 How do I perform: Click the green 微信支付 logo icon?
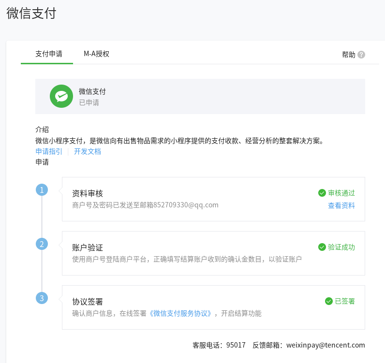[x=61, y=96]
